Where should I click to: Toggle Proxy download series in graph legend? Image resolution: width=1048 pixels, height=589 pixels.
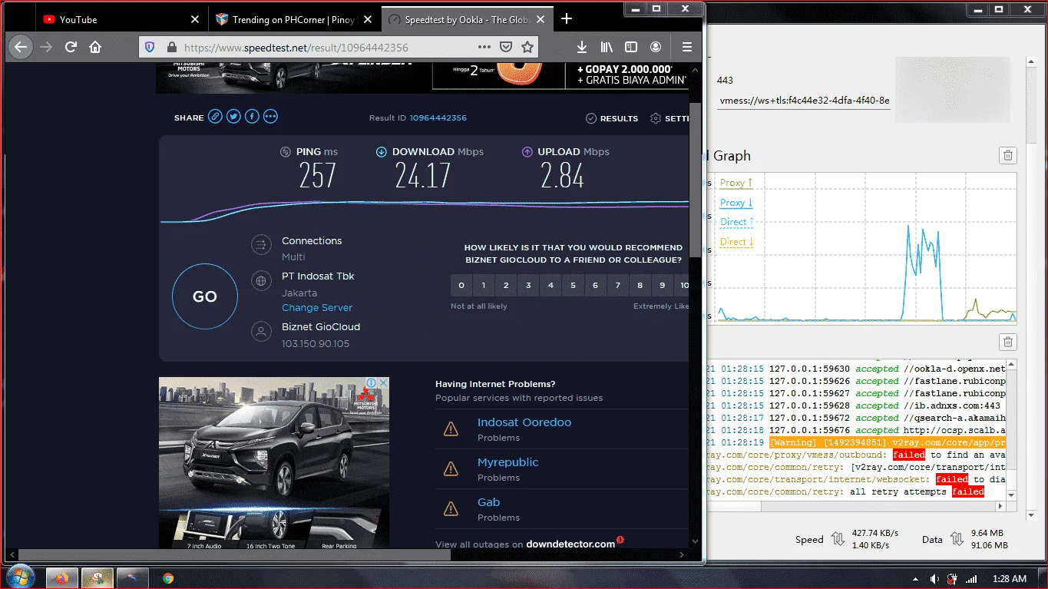[x=736, y=203]
